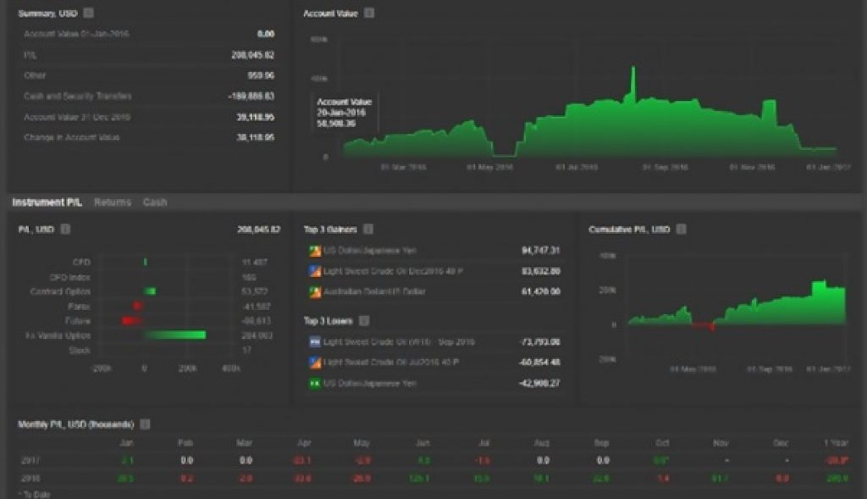Click the P/L value in the Summary panel
This screenshot has height=499, width=867.
pos(252,55)
